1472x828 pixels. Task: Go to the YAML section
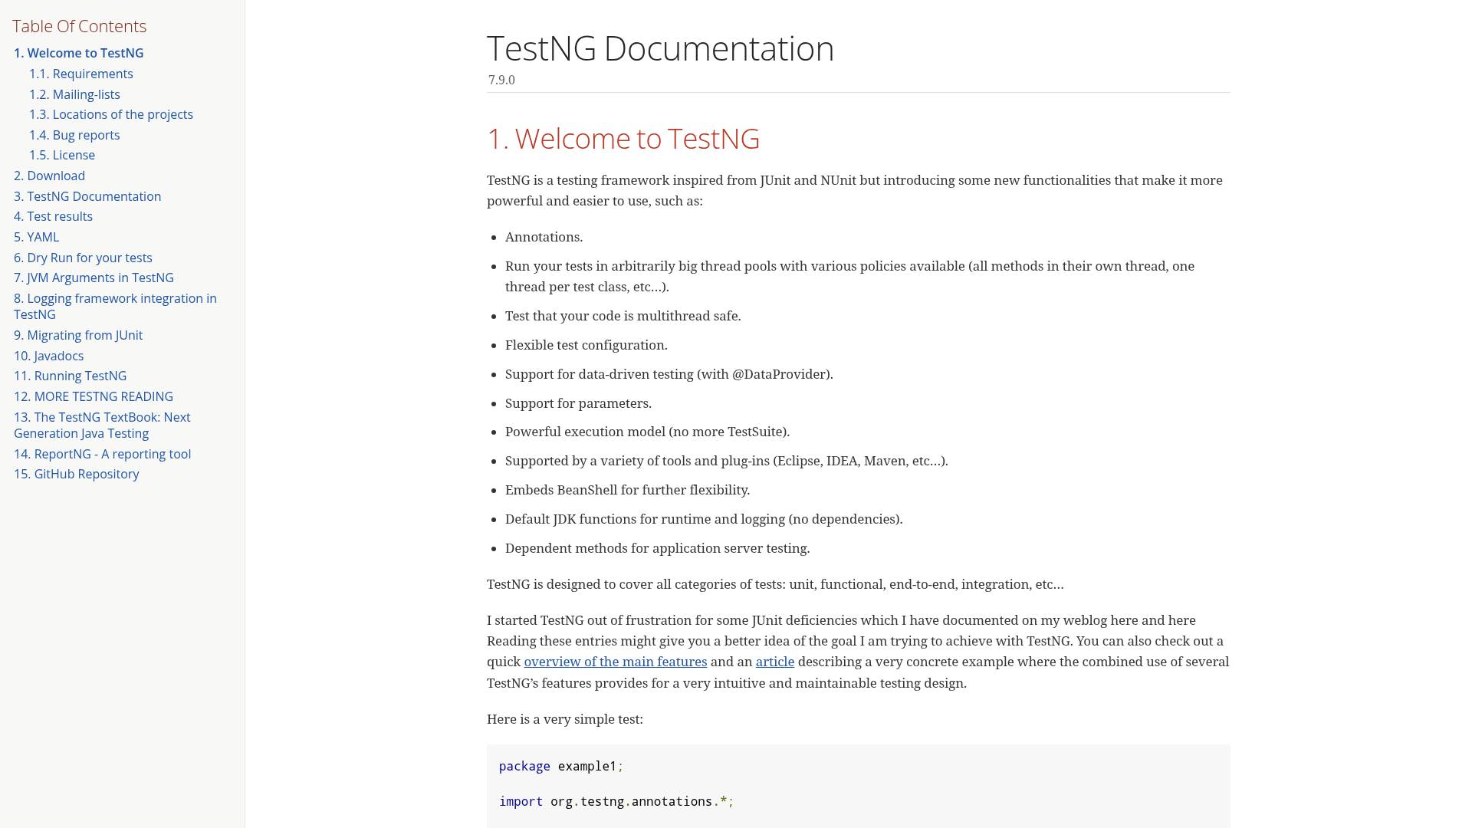click(36, 237)
